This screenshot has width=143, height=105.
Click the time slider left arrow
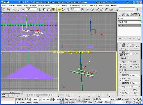2,92
